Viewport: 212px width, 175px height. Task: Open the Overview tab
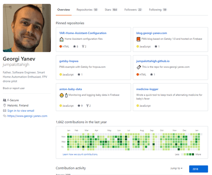[x=63, y=10]
